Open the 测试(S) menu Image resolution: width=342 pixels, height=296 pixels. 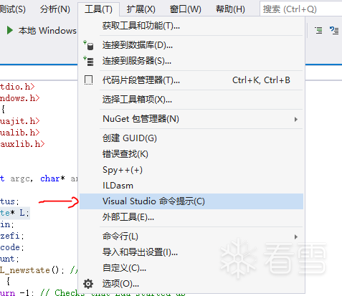12,9
